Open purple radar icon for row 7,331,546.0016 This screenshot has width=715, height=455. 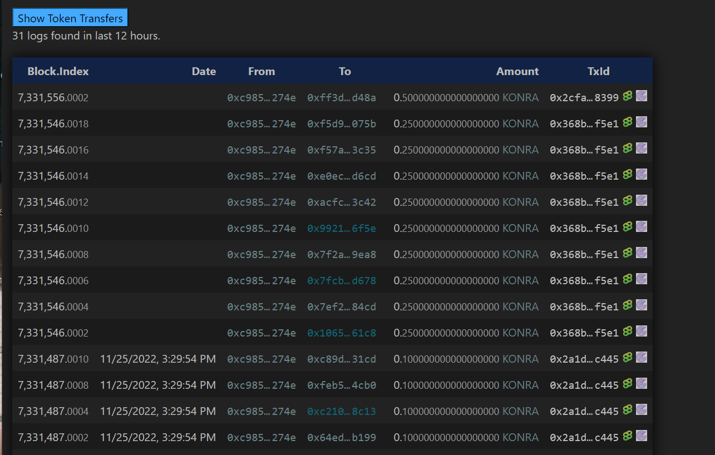[642, 148]
